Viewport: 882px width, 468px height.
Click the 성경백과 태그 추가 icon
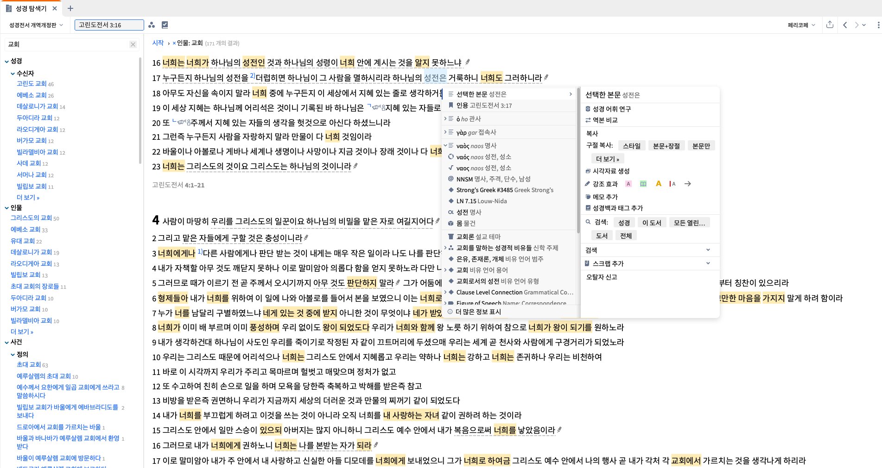click(589, 207)
